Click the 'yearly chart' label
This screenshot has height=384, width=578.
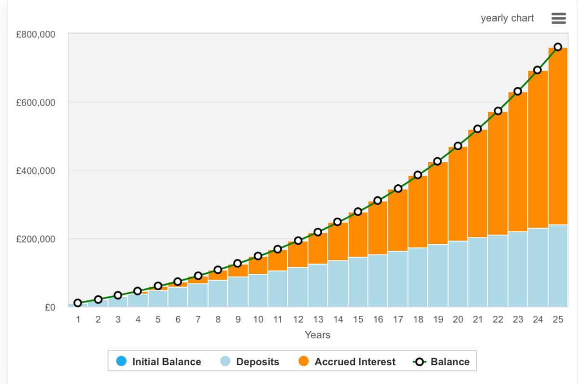pos(507,18)
